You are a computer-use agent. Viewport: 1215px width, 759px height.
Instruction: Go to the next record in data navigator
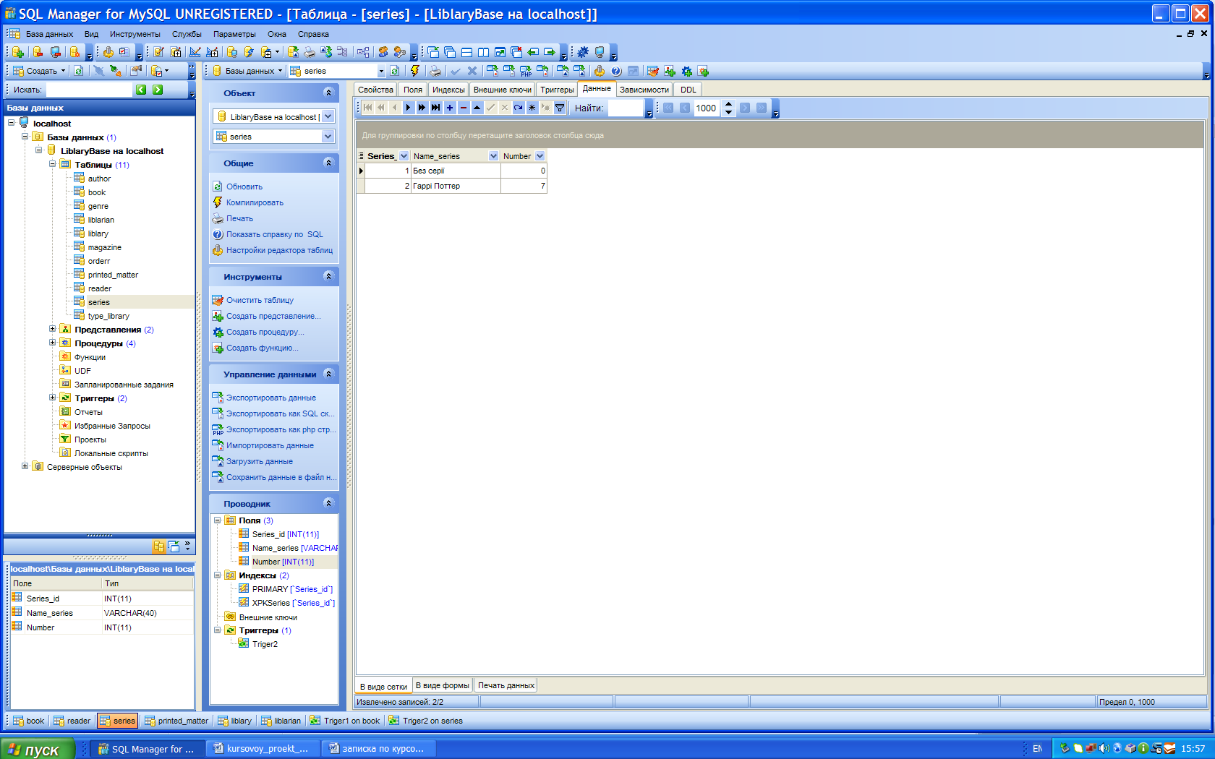click(x=408, y=108)
